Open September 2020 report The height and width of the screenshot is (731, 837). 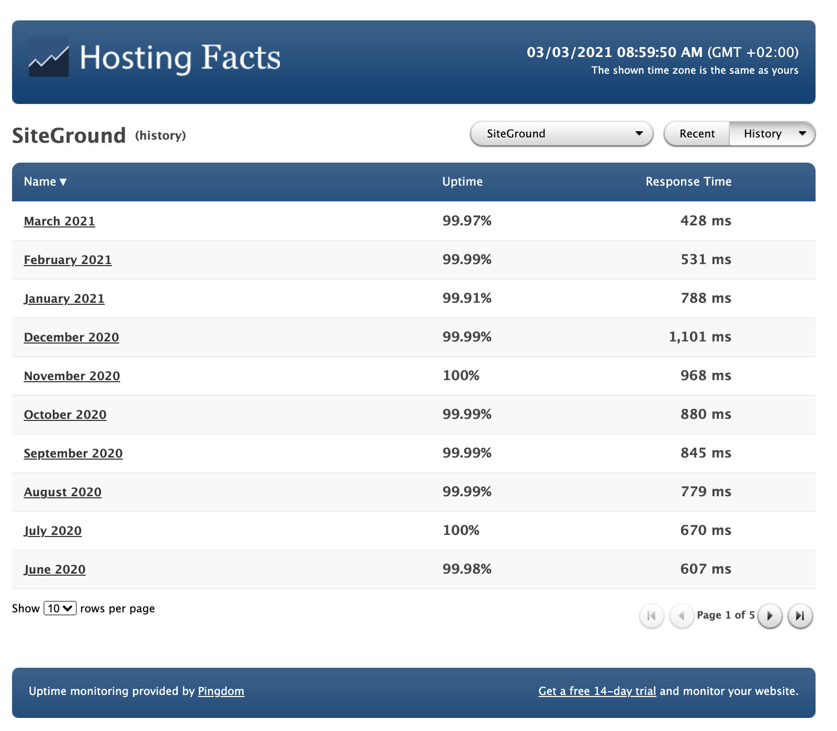[73, 453]
